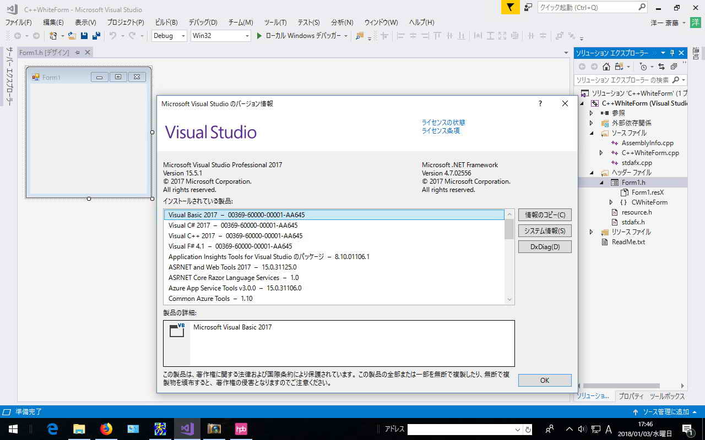The width and height of the screenshot is (705, 440).
Task: Click the Solution Explorer search magnifier icon
Action: tap(676, 80)
